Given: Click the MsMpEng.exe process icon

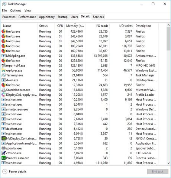Looking at the screenshot, I should (x=3, y=56).
